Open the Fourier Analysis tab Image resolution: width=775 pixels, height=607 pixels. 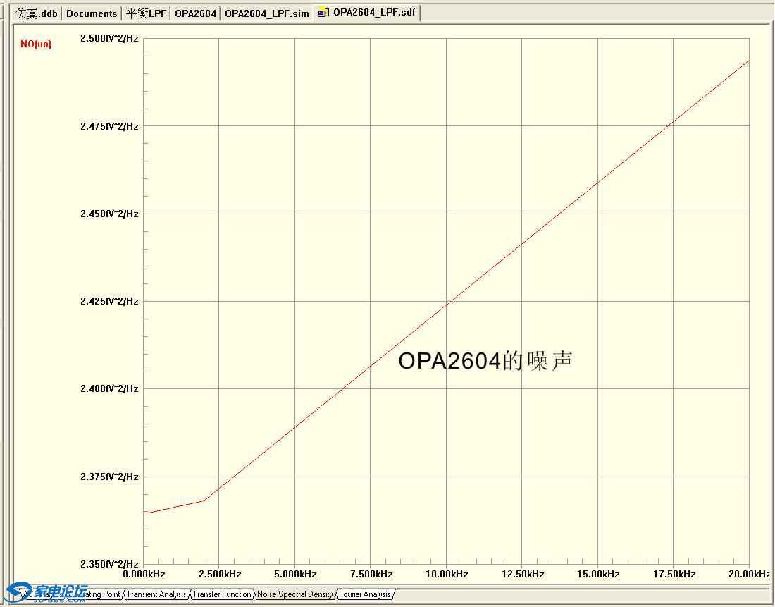(365, 594)
